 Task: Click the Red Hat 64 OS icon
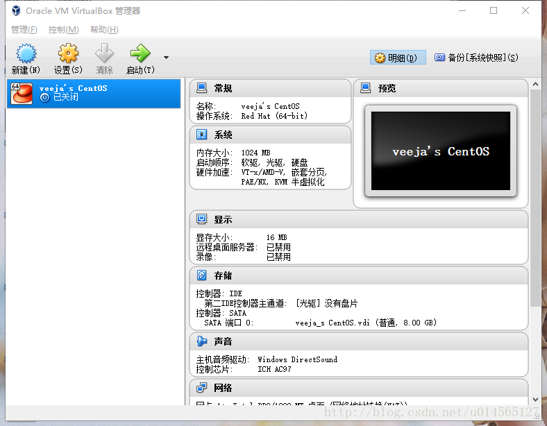(x=22, y=94)
